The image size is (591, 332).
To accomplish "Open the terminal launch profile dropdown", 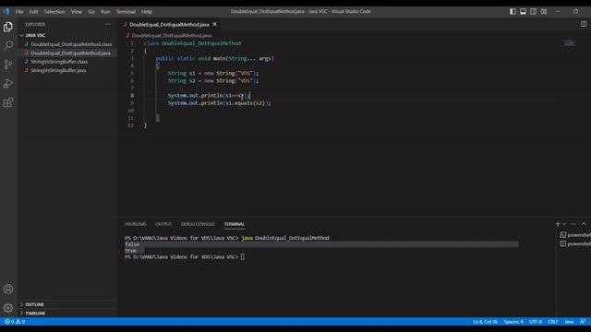I will point(564,224).
